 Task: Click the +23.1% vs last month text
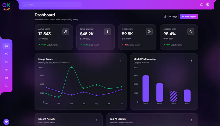pyautogui.click(x=90, y=45)
